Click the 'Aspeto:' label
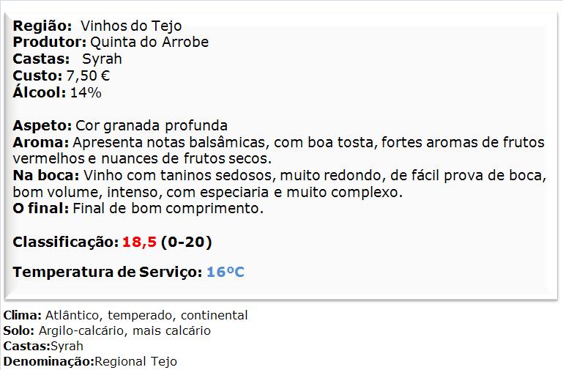The image size is (563, 370). [x=42, y=125]
